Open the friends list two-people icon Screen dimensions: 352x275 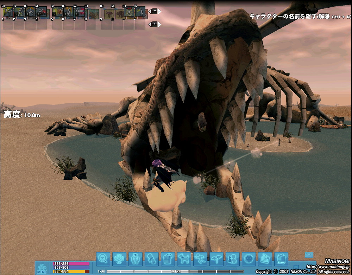tap(232, 259)
